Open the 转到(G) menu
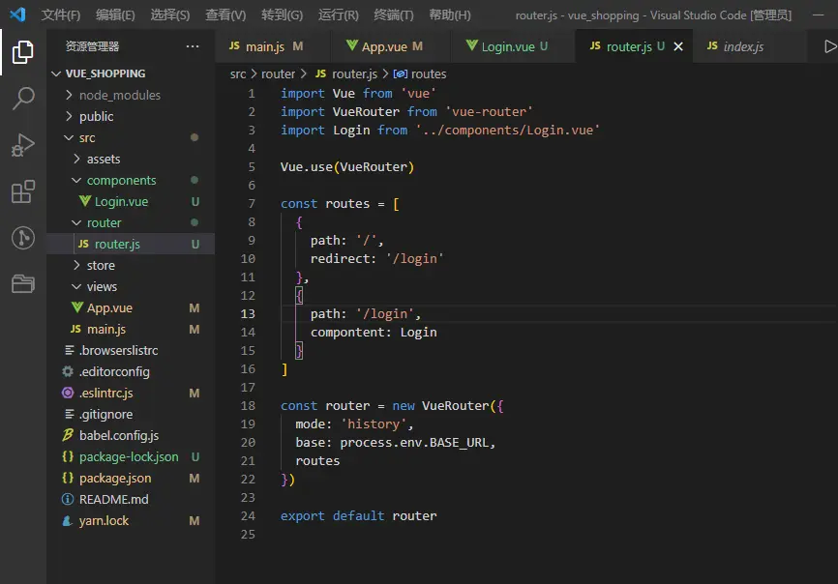Image resolution: width=838 pixels, height=584 pixels. [283, 15]
